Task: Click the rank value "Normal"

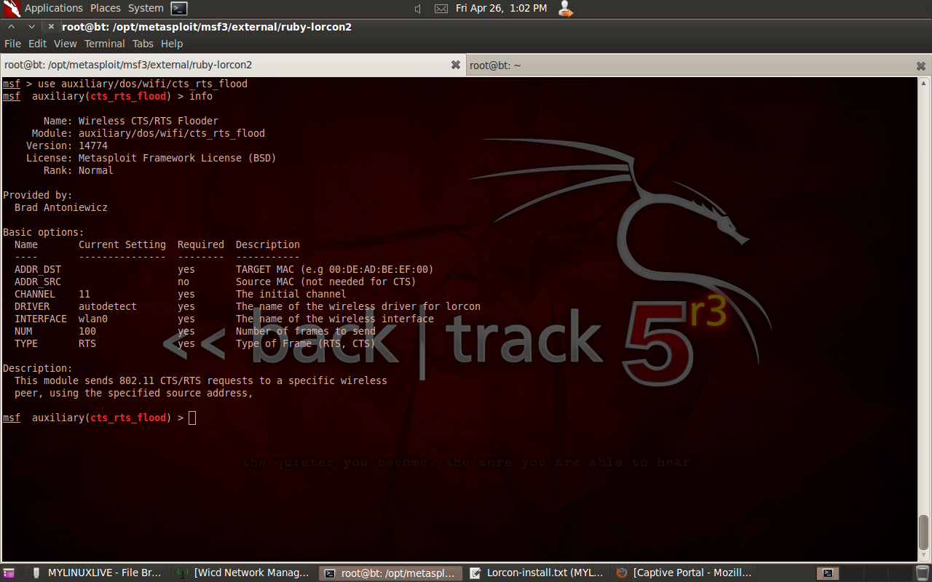Action: pyautogui.click(x=96, y=170)
